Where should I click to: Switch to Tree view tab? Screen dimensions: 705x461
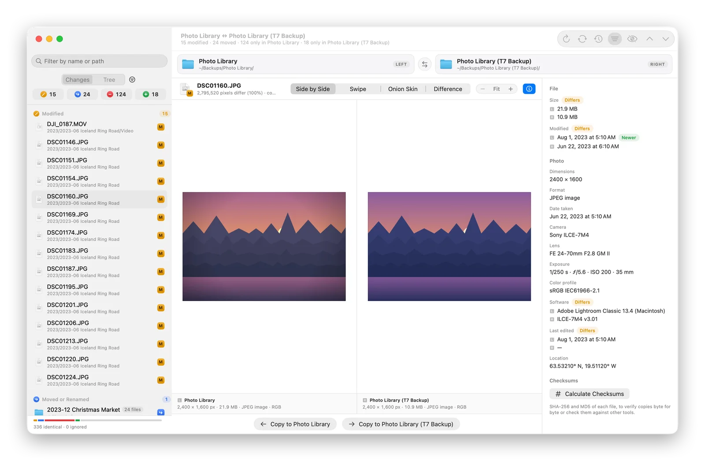pos(109,80)
